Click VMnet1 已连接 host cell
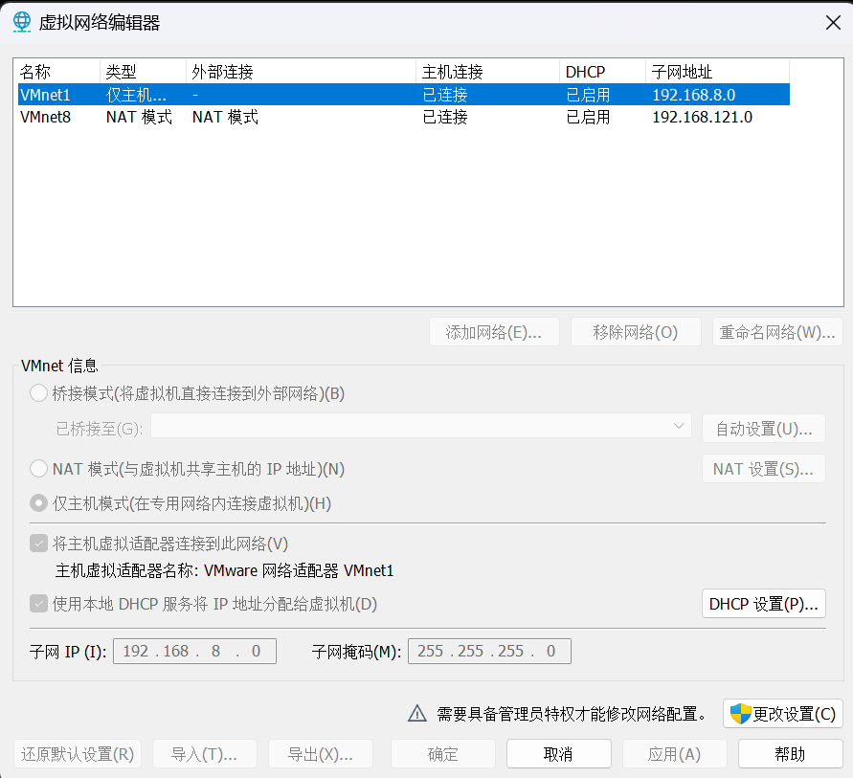Viewport: 853px width, 778px height. 445,95
